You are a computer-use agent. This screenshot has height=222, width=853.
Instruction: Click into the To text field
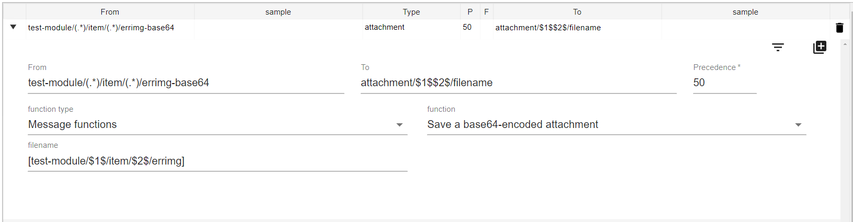click(518, 83)
